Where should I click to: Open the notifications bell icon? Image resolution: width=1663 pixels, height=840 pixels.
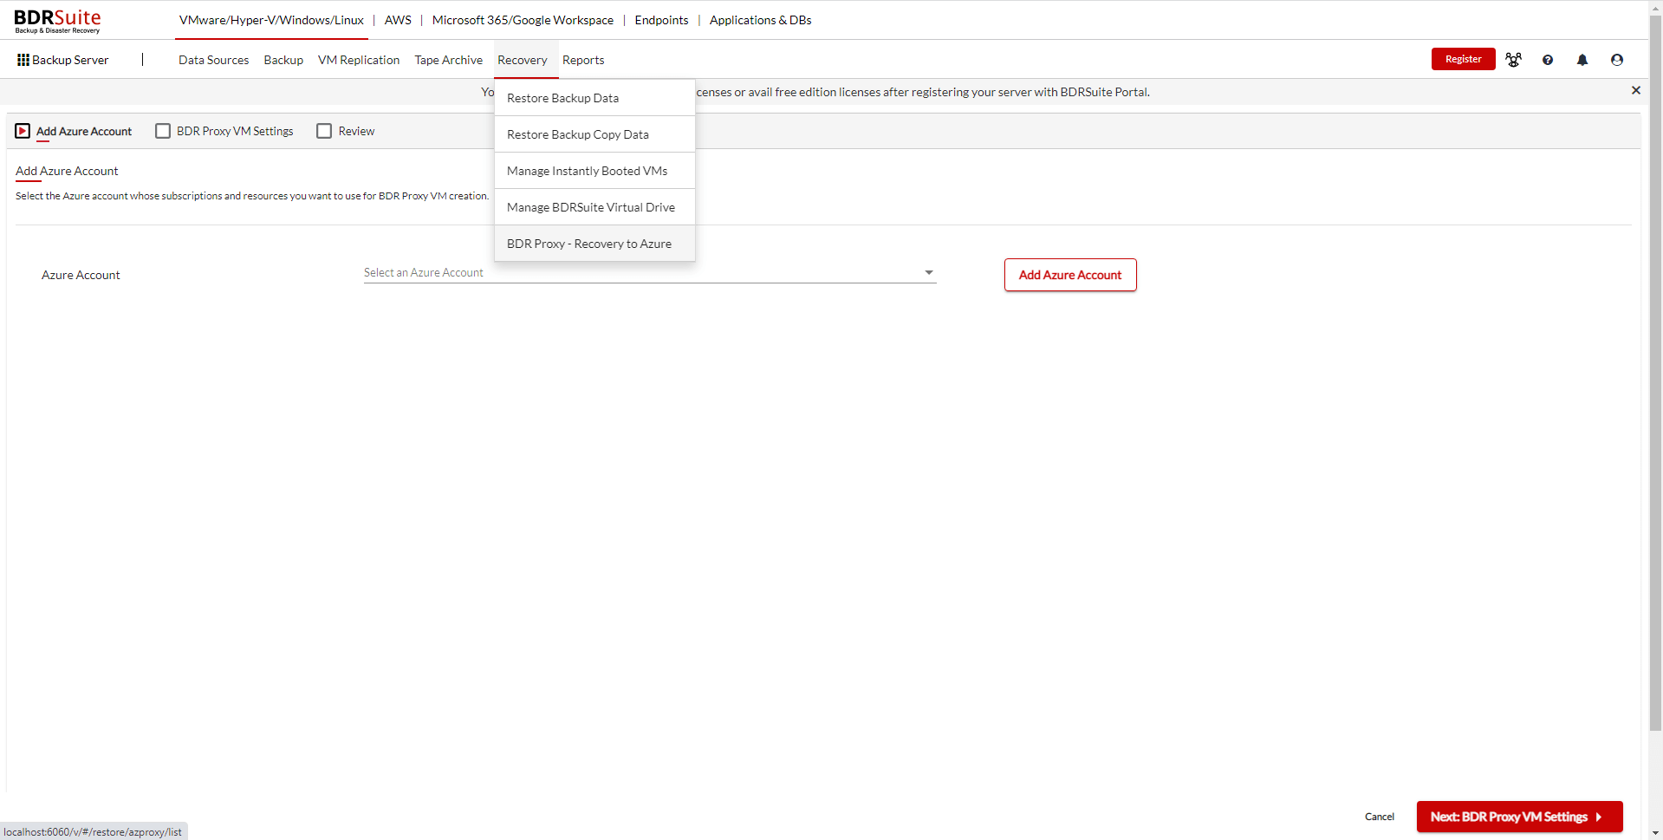click(x=1582, y=60)
